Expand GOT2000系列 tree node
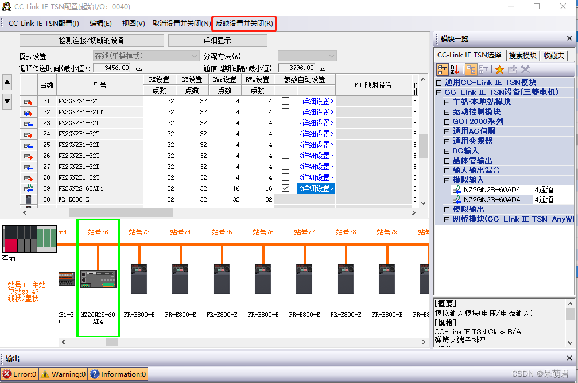This screenshot has width=578, height=383. point(447,122)
